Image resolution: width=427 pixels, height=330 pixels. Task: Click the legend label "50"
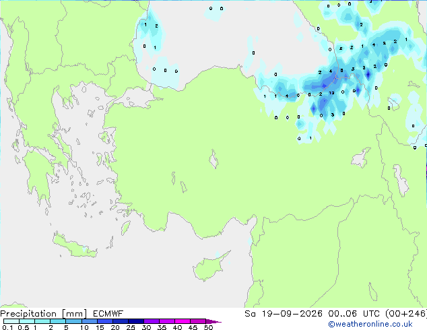click(208, 327)
